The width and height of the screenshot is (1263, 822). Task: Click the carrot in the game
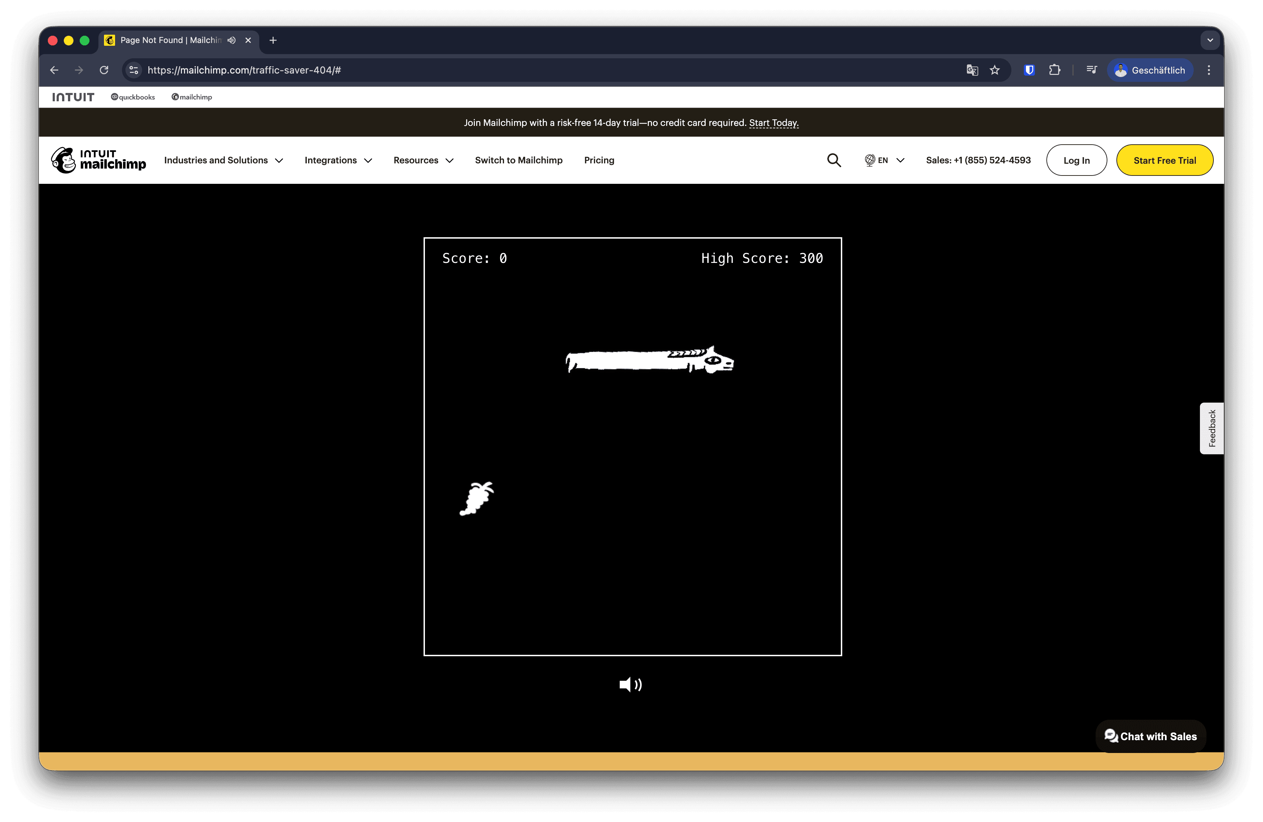click(x=477, y=498)
